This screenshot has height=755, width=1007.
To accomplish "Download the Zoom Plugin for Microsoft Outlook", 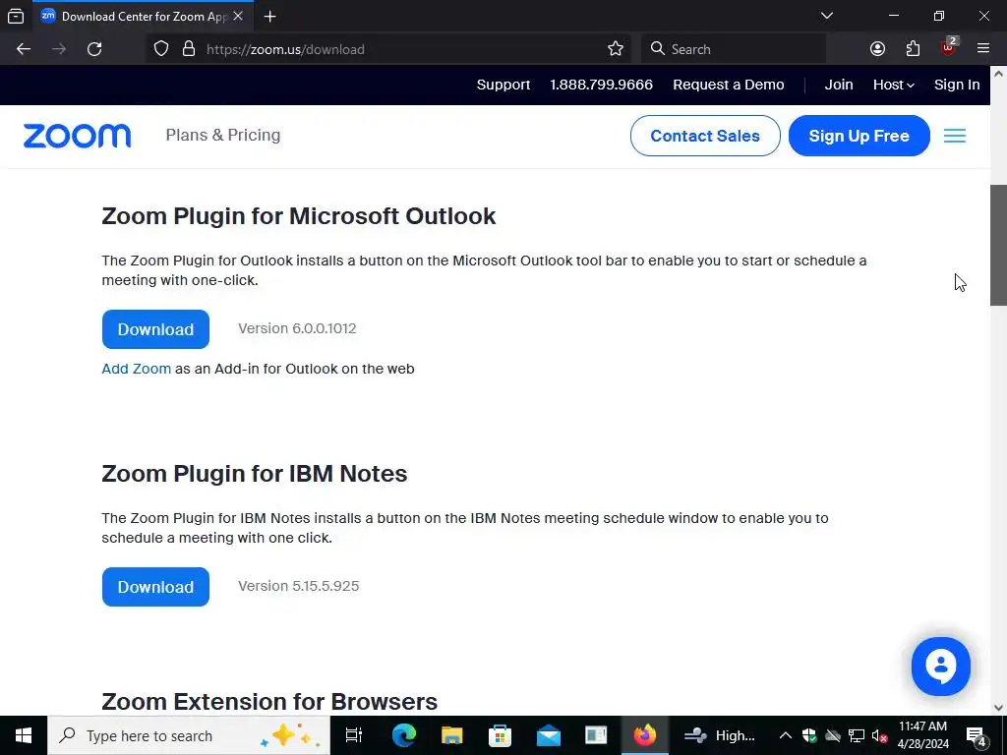I will coord(155,329).
